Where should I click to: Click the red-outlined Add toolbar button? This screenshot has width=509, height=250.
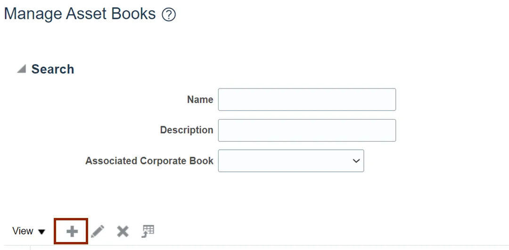pyautogui.click(x=71, y=231)
